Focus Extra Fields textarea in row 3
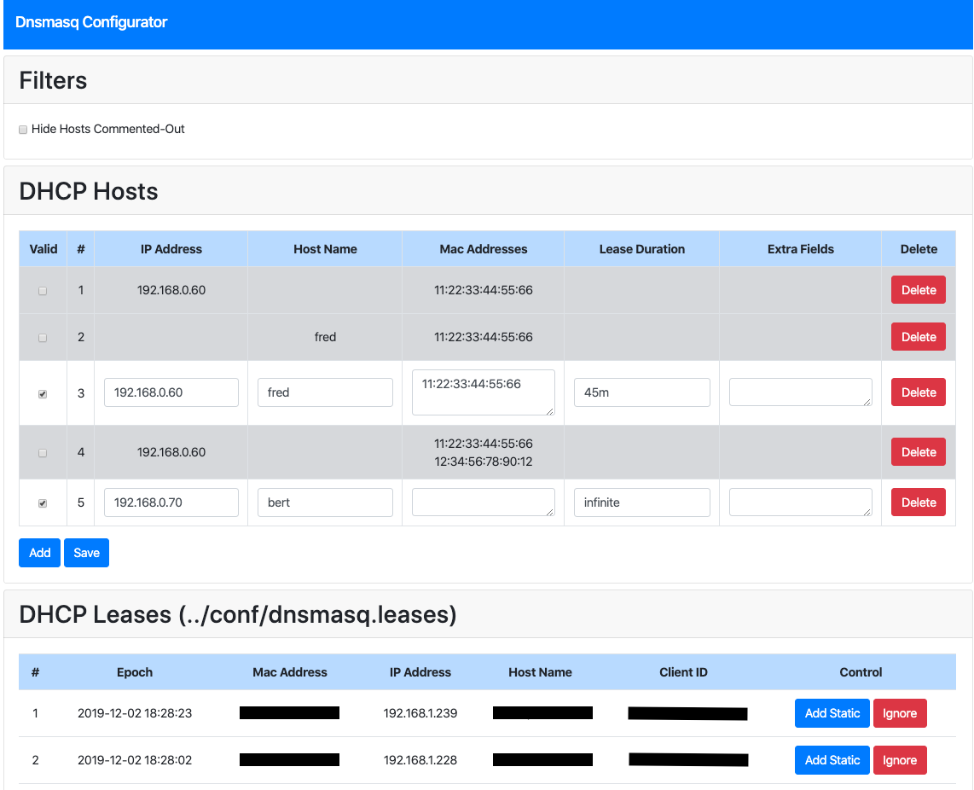 click(800, 392)
